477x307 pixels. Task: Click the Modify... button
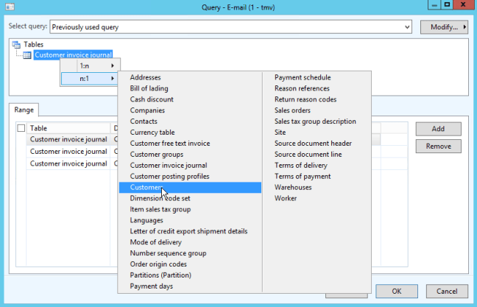[x=444, y=27]
